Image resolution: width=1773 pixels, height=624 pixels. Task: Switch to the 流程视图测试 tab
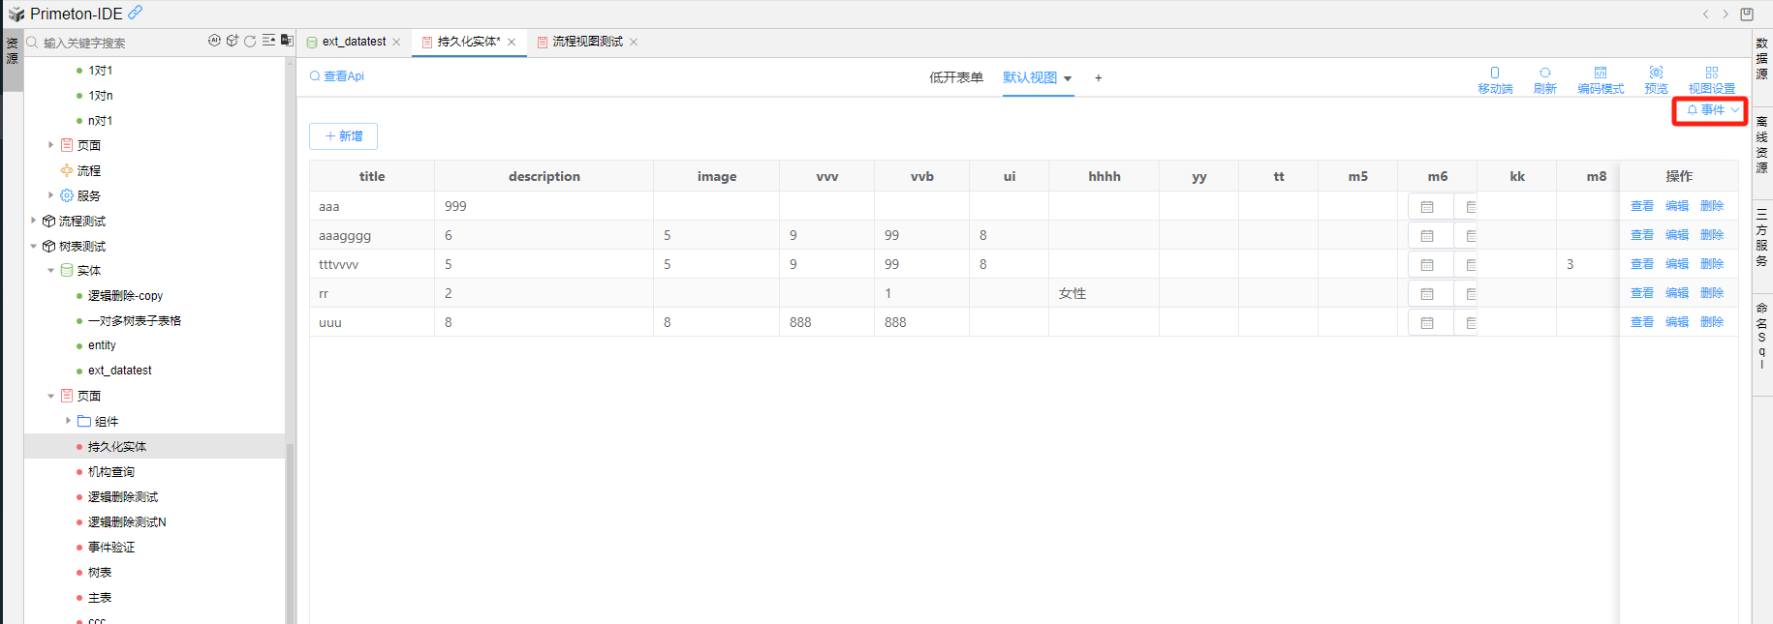point(586,42)
